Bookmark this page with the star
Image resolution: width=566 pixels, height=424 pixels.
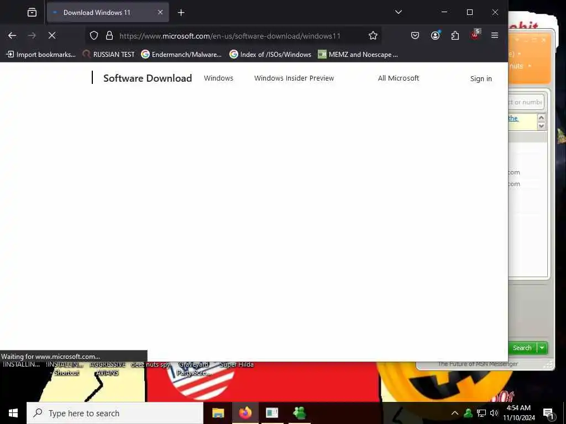(373, 35)
